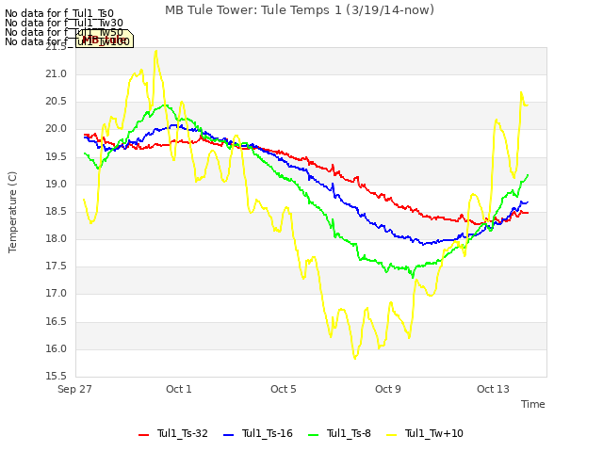Viewport: 603px width, 452px height.
Task: Click the Oct 5 x-axis tick label
Action: pyautogui.click(x=283, y=389)
